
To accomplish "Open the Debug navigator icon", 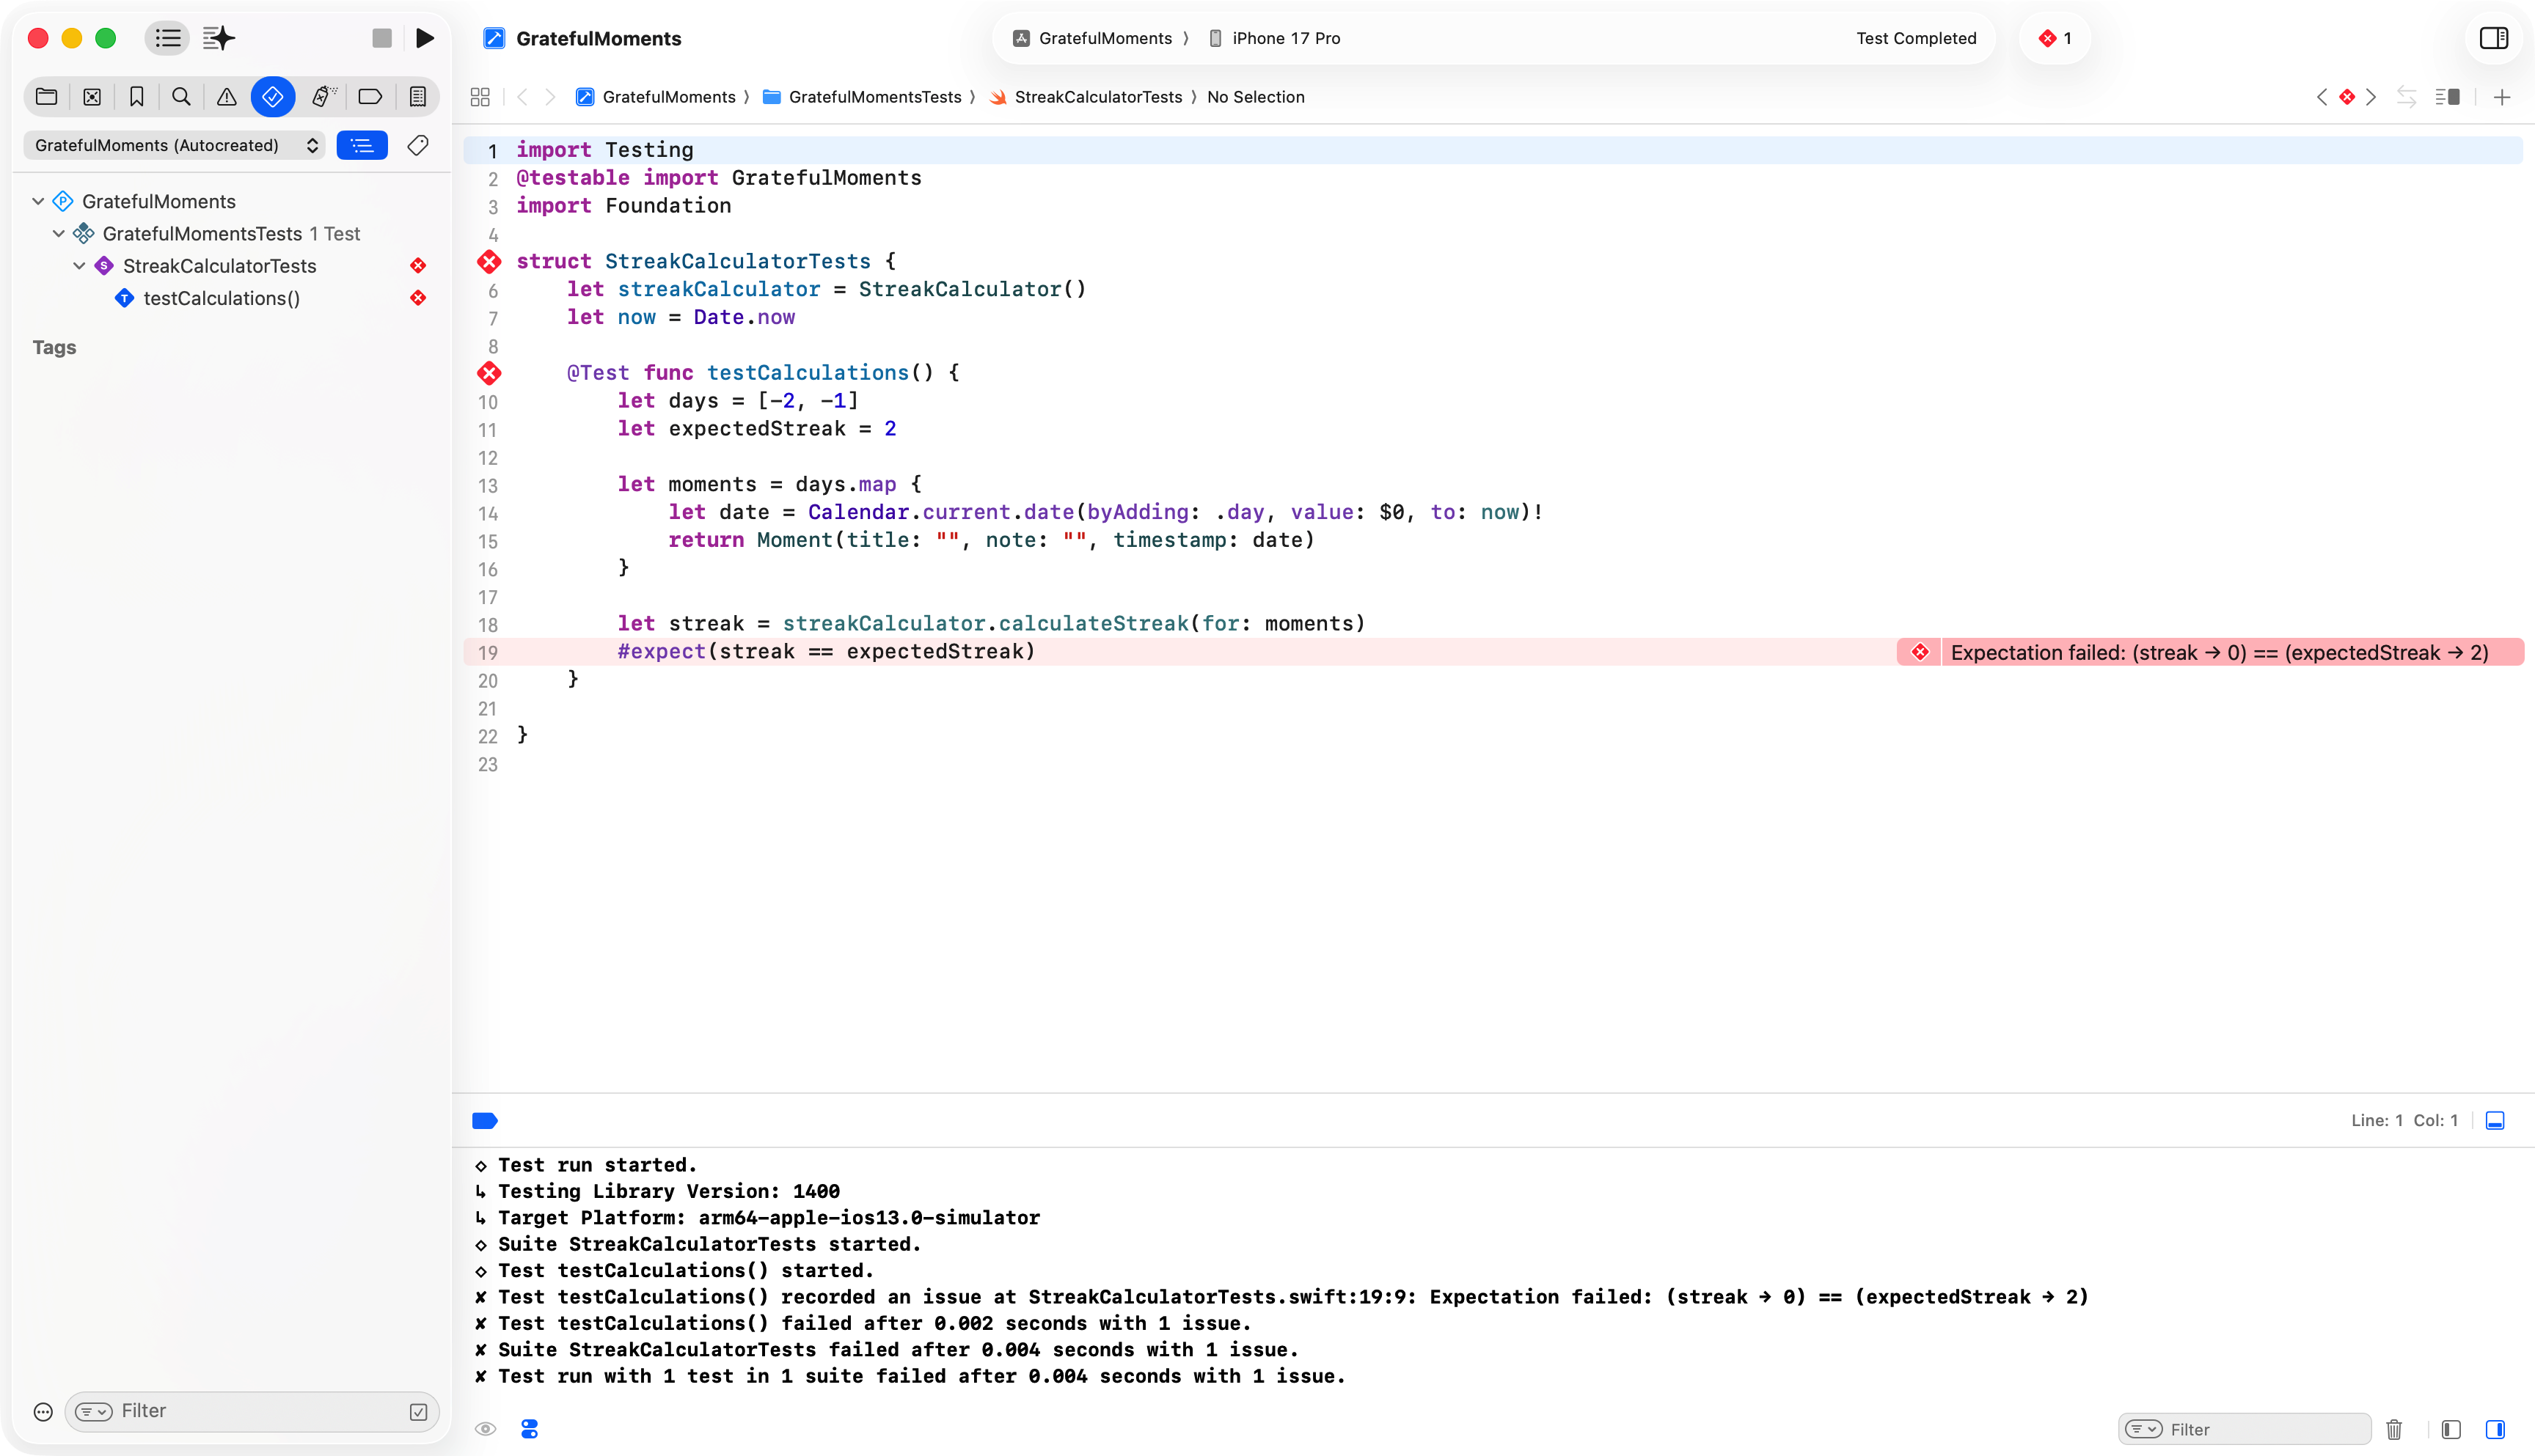I will [x=323, y=97].
